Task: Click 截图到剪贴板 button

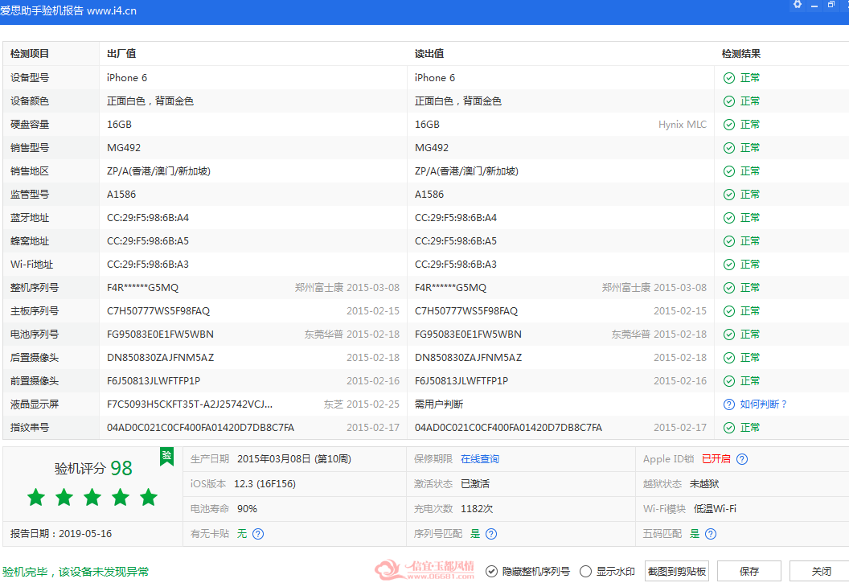Action: click(677, 571)
